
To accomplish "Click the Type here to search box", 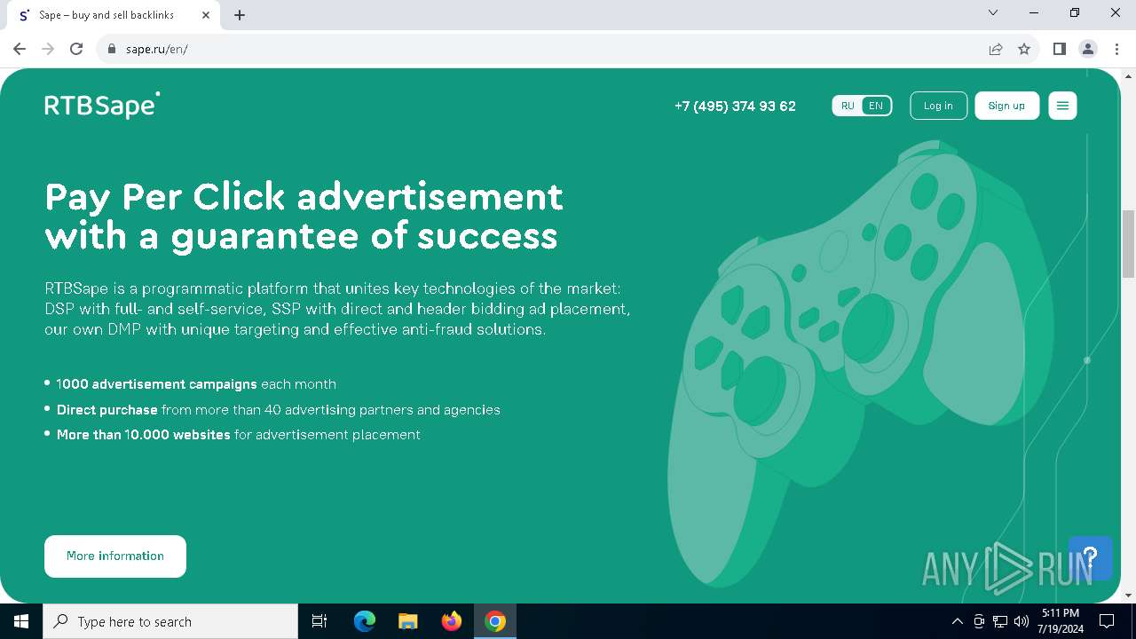I will [170, 621].
